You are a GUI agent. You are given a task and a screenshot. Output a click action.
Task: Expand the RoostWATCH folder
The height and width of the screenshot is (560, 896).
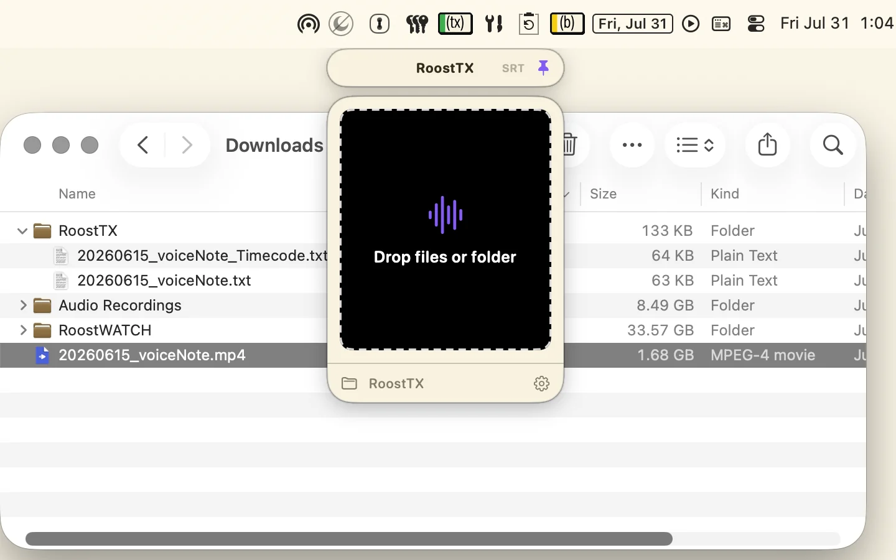[x=22, y=330]
